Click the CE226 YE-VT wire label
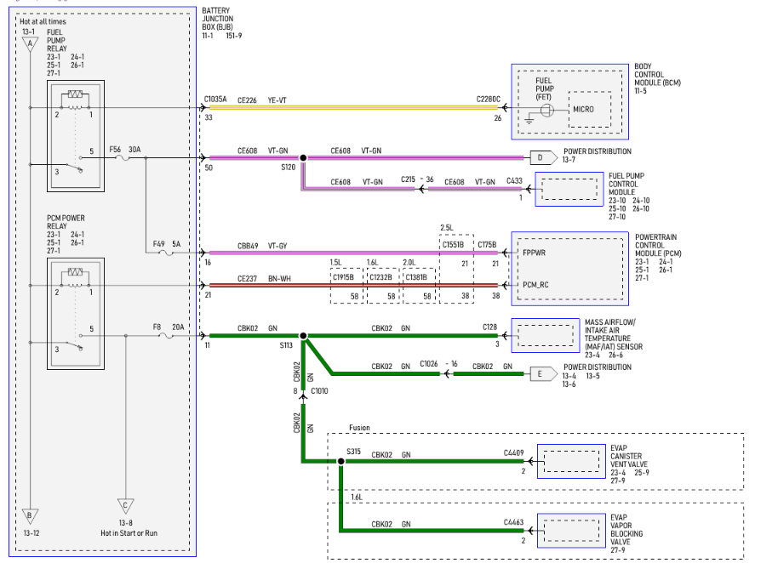The height and width of the screenshot is (563, 761). point(262,100)
